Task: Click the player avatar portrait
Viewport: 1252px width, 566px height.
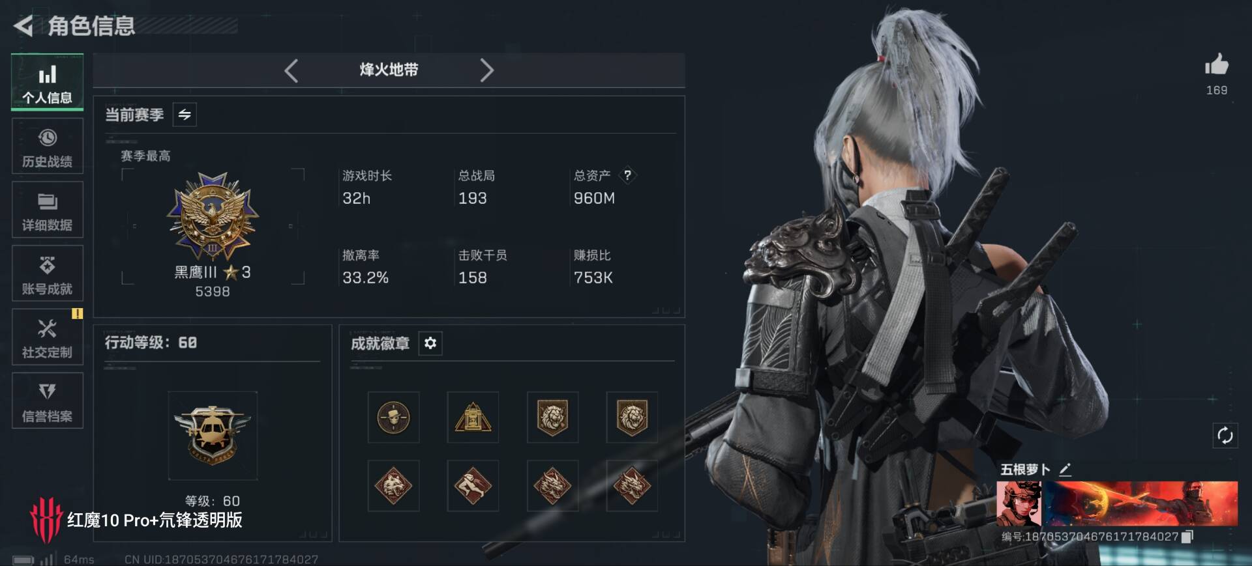Action: 1019,503
